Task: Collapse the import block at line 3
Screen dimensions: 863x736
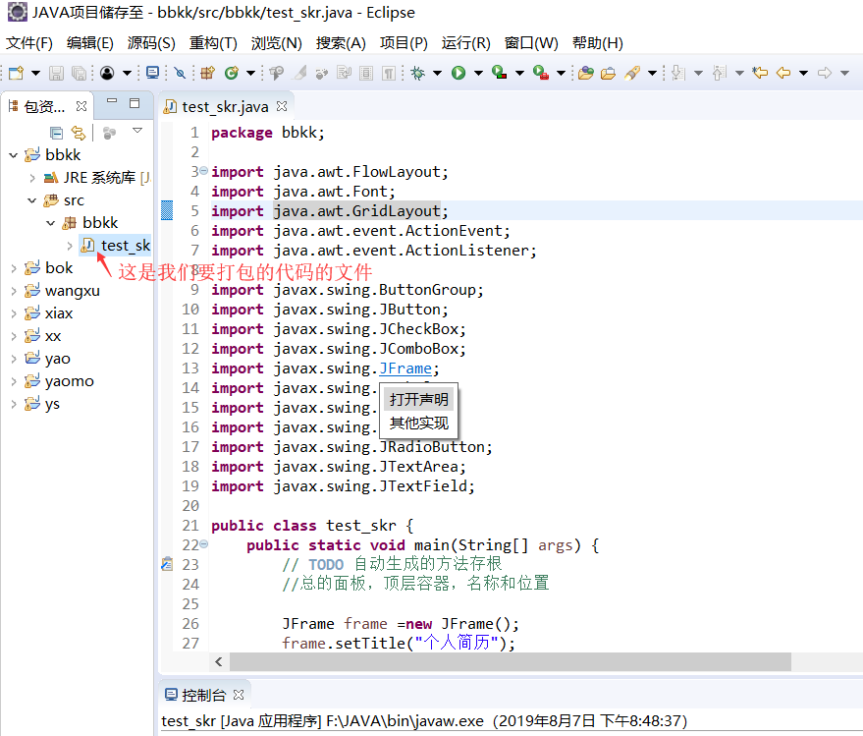Action: (203, 171)
